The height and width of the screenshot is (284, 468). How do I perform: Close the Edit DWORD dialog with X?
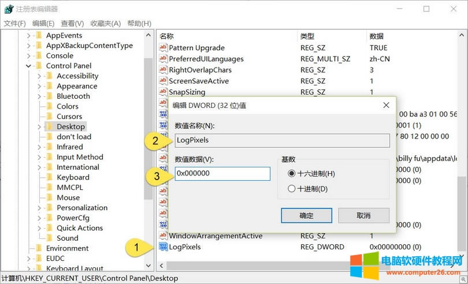click(x=386, y=105)
